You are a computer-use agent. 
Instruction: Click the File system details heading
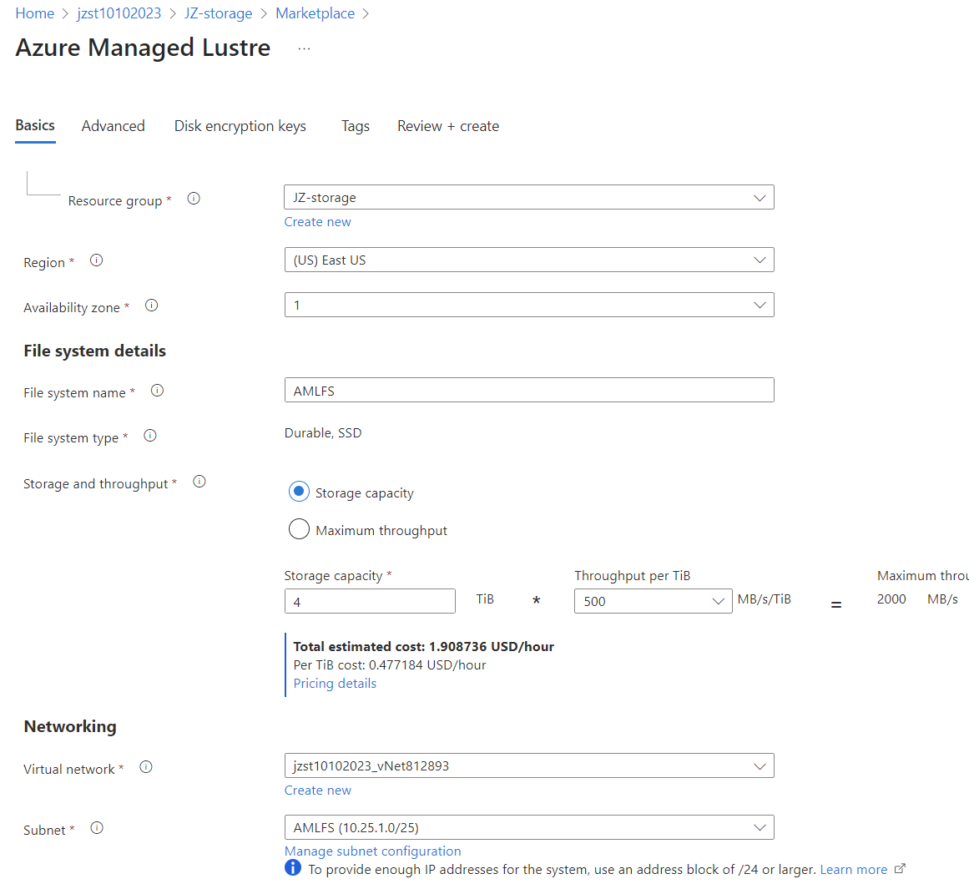(94, 351)
